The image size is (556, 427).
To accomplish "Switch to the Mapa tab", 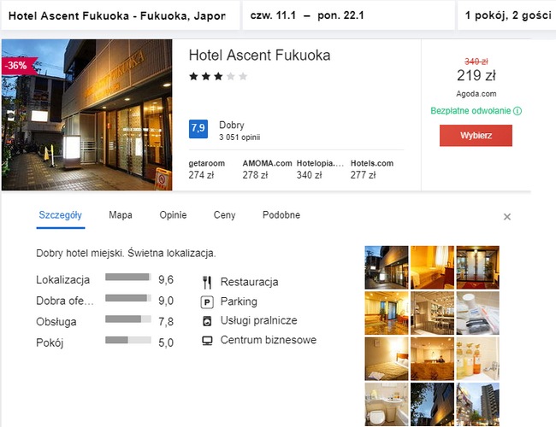I will [x=121, y=215].
